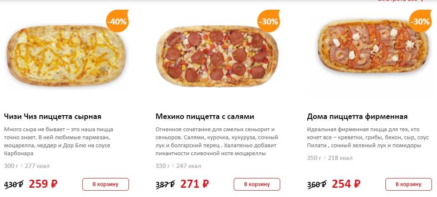
Task: Open the Чизи Чиз pizza photo
Action: (66, 56)
